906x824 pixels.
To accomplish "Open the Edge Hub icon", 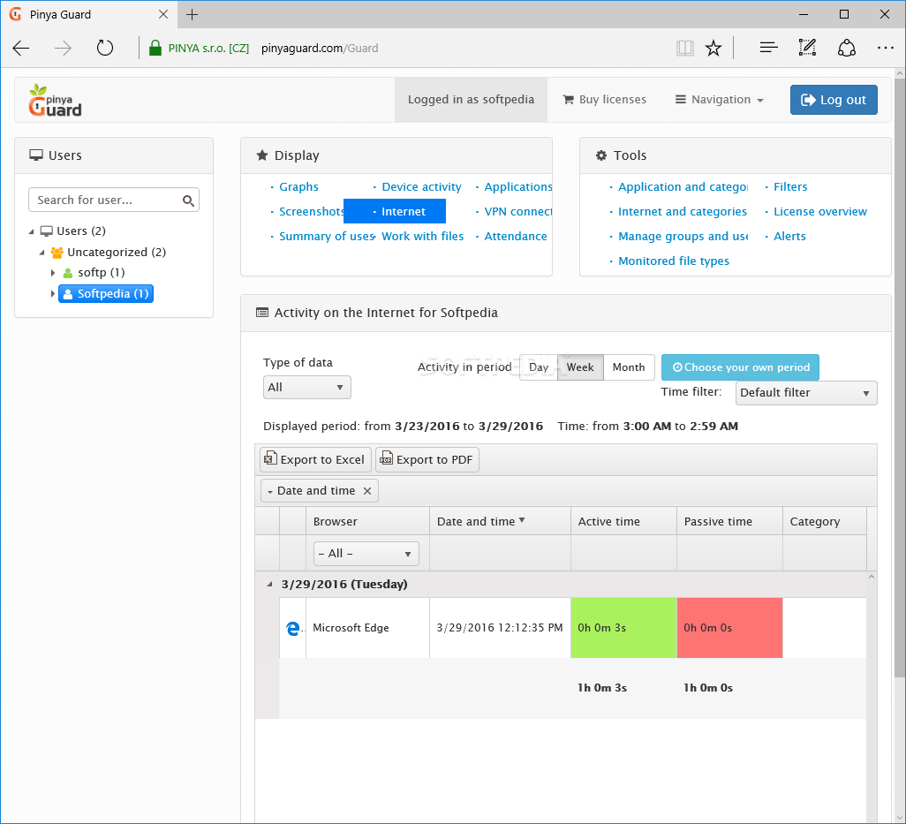I will pyautogui.click(x=768, y=48).
